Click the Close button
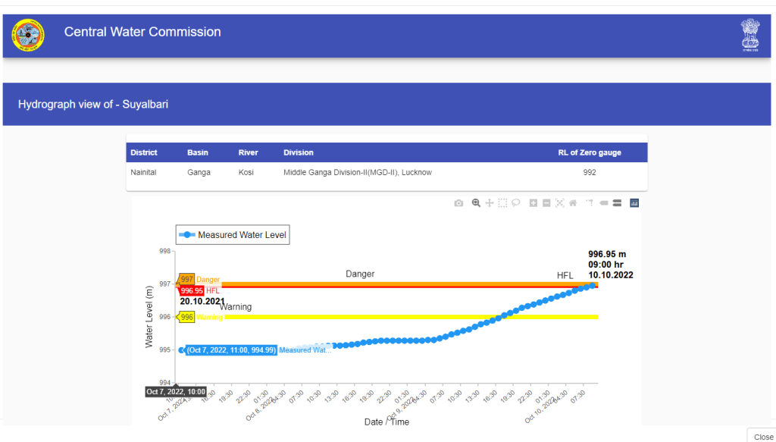The image size is (776, 442). pos(762,437)
